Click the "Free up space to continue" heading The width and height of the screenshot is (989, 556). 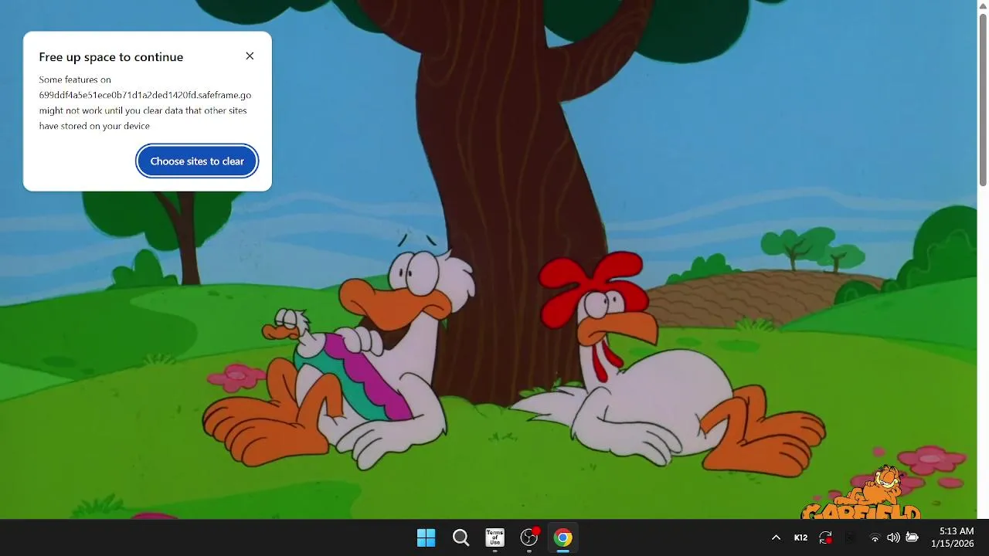pos(111,57)
